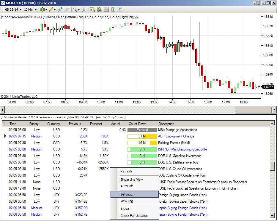Open the data box magnifier icon
Viewport: 277px width, 221px height.
pyautogui.click(x=84, y=9)
